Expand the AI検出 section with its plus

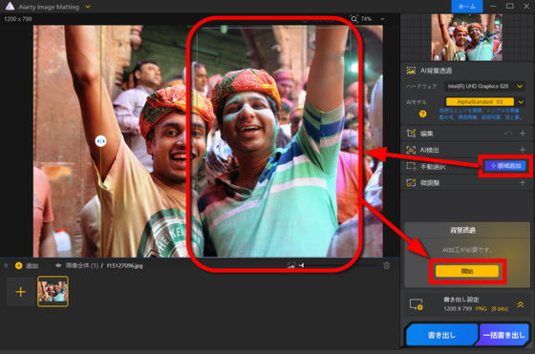(523, 150)
